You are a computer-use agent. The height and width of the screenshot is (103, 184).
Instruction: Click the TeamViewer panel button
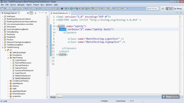pos(170,97)
